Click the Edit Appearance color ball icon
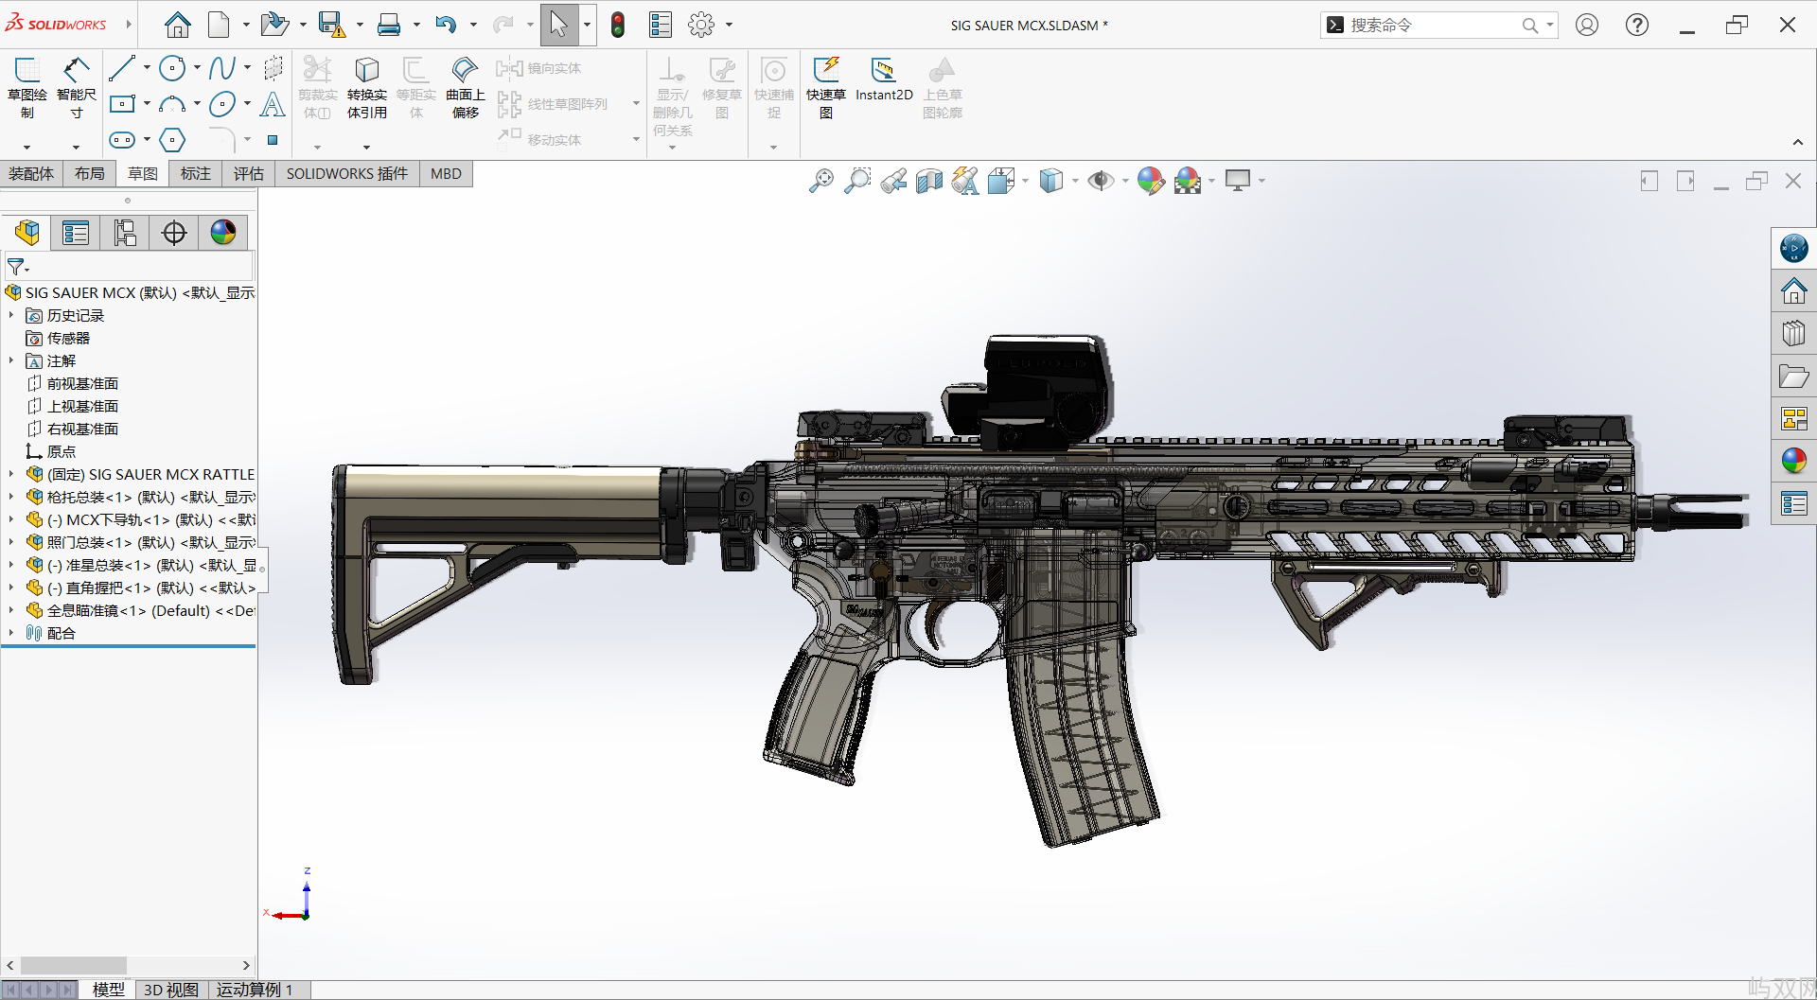This screenshot has width=1817, height=1000. [1150, 180]
